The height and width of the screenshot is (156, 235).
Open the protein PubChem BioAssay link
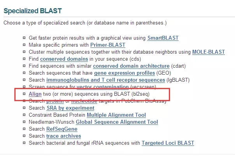[x=55, y=101]
